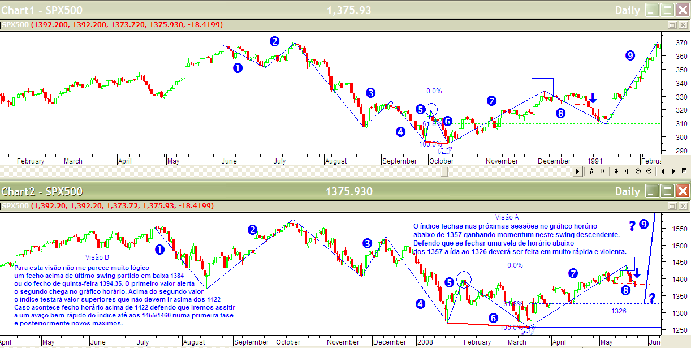The image size is (691, 348).
Task: Close the SPX500 pane in Chart2
Action: click(x=682, y=205)
